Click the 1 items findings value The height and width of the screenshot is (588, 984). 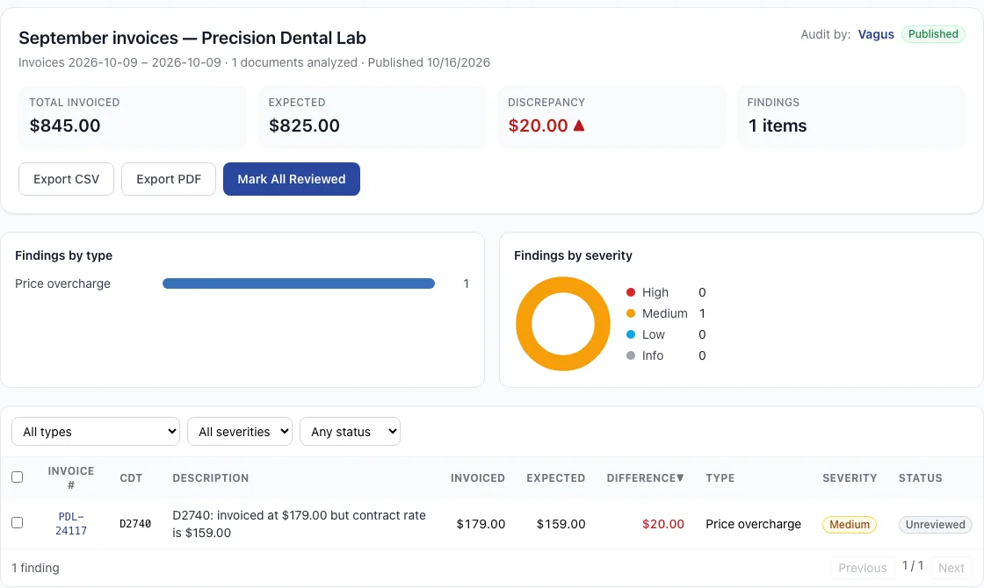[778, 126]
